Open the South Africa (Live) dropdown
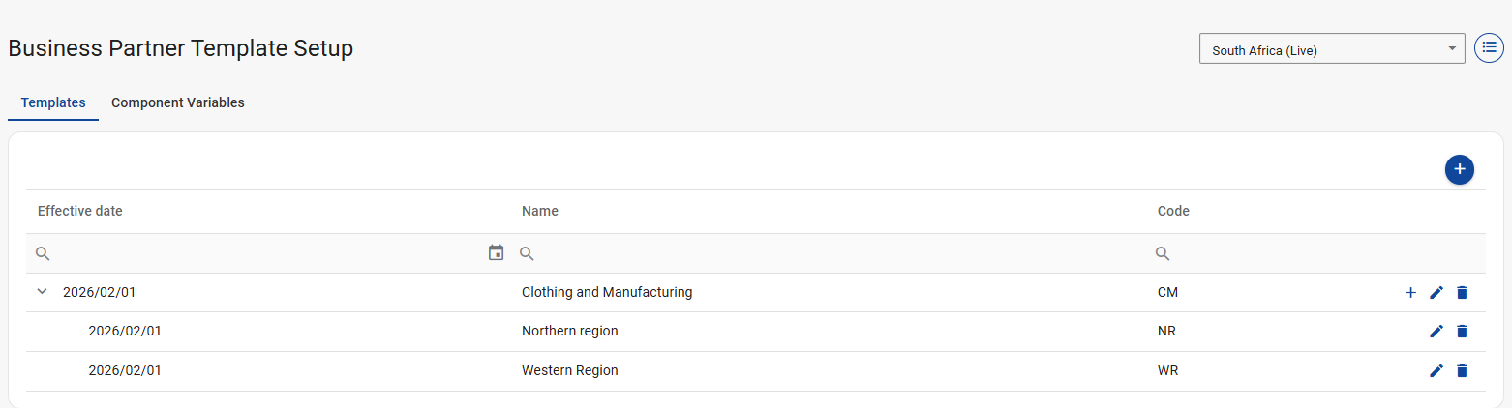Screen dimensions: 1512x408 tap(1331, 49)
